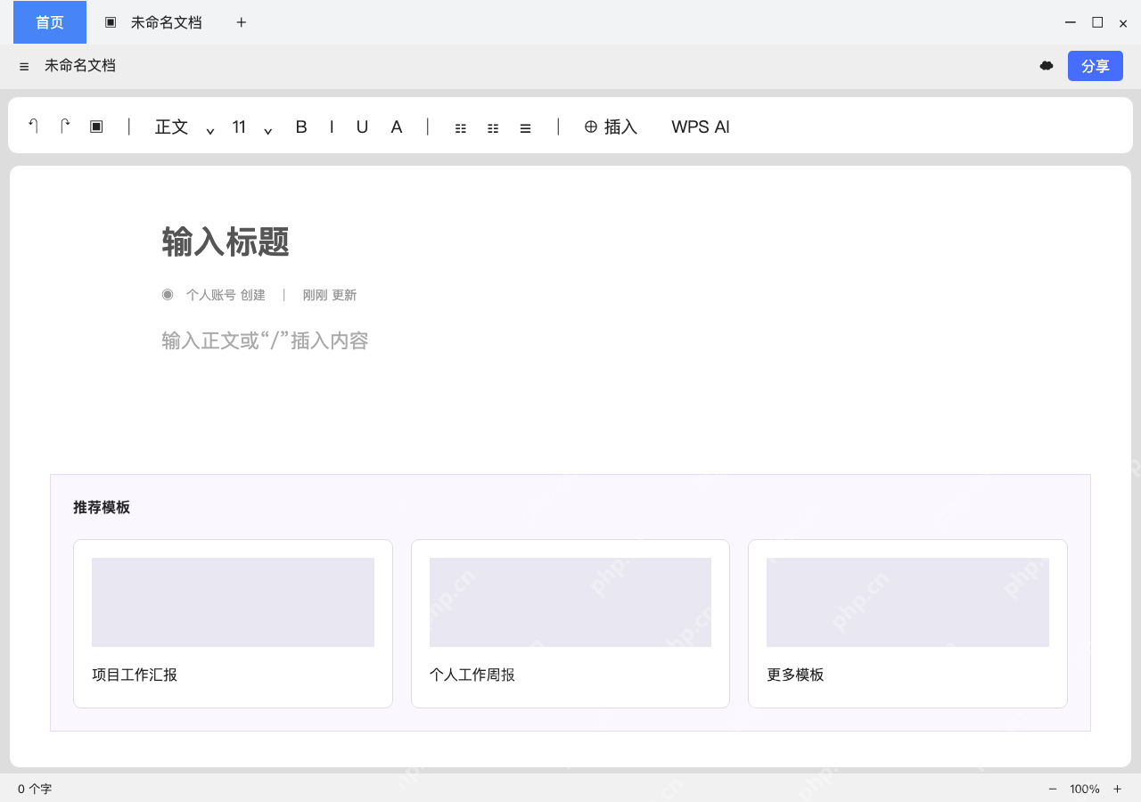The width and height of the screenshot is (1141, 802).
Task: Select the 未命名文档 document tab
Action: pos(153,22)
